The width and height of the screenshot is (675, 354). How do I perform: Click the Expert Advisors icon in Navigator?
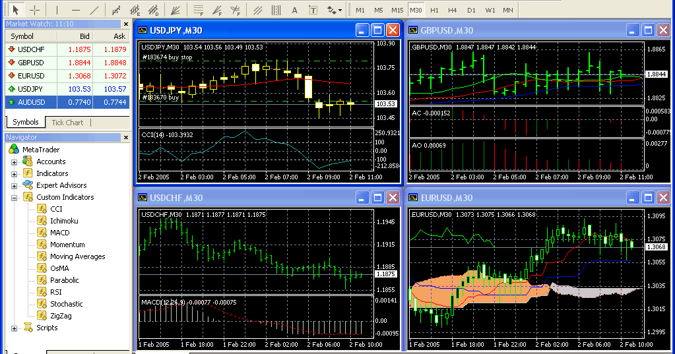click(28, 185)
